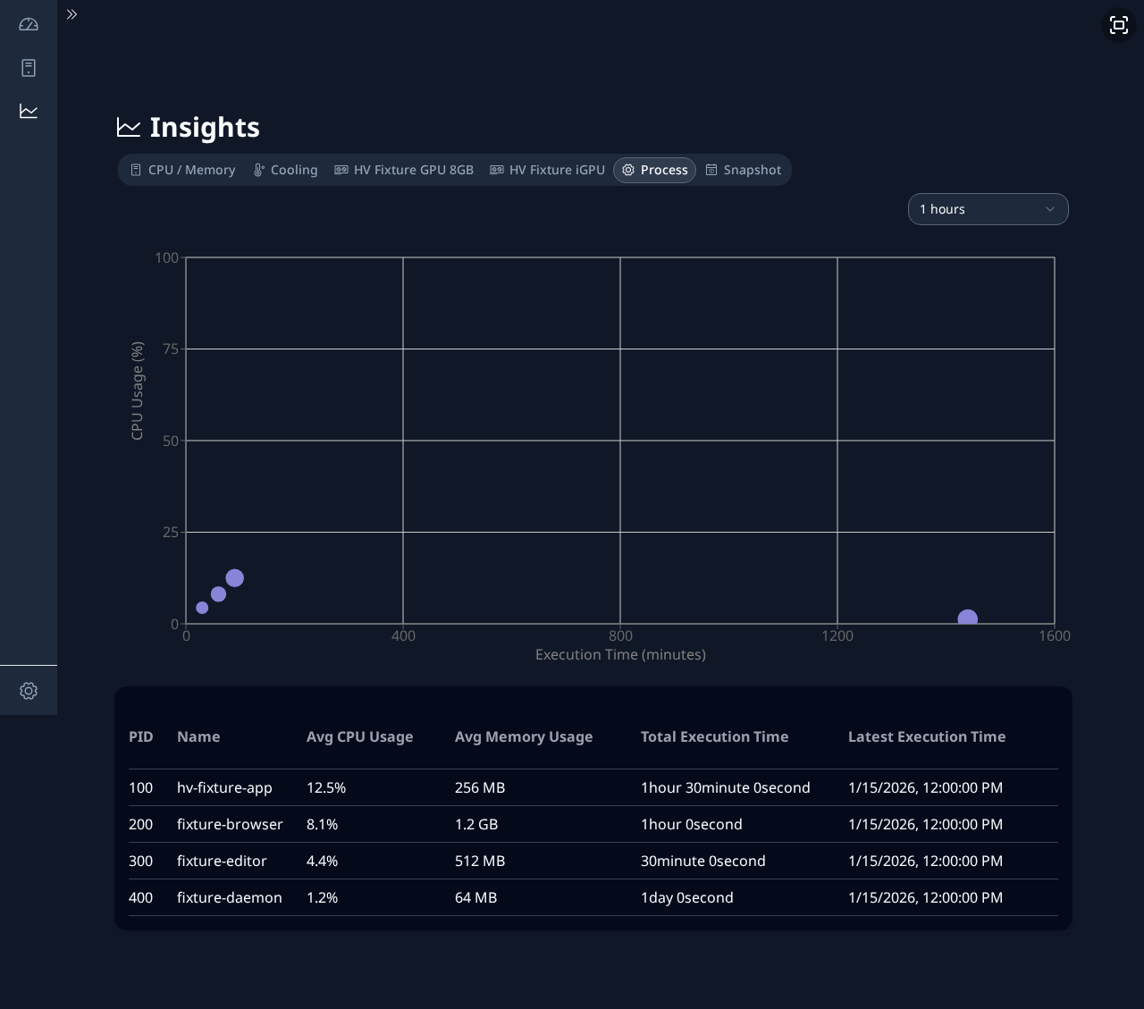
Task: Click the 12.5% CPU usage value
Action: point(326,788)
